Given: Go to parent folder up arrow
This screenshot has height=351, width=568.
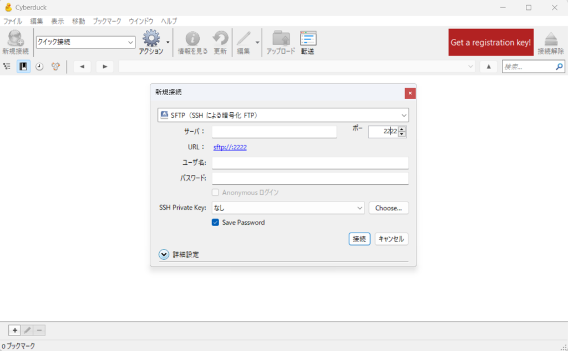Looking at the screenshot, I should coord(489,66).
